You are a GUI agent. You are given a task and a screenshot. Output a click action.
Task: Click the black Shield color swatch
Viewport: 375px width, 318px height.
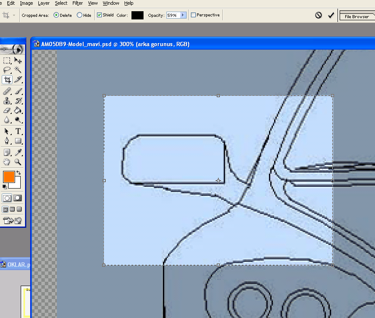pyautogui.click(x=137, y=15)
